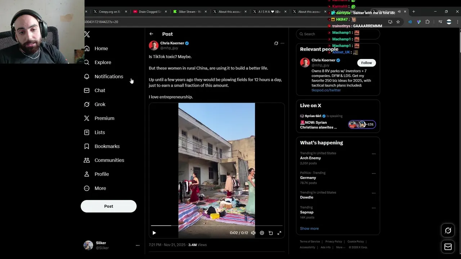Viewport: 461px width, 259px height.
Task: Follow Chris Koerner
Action: click(x=366, y=63)
